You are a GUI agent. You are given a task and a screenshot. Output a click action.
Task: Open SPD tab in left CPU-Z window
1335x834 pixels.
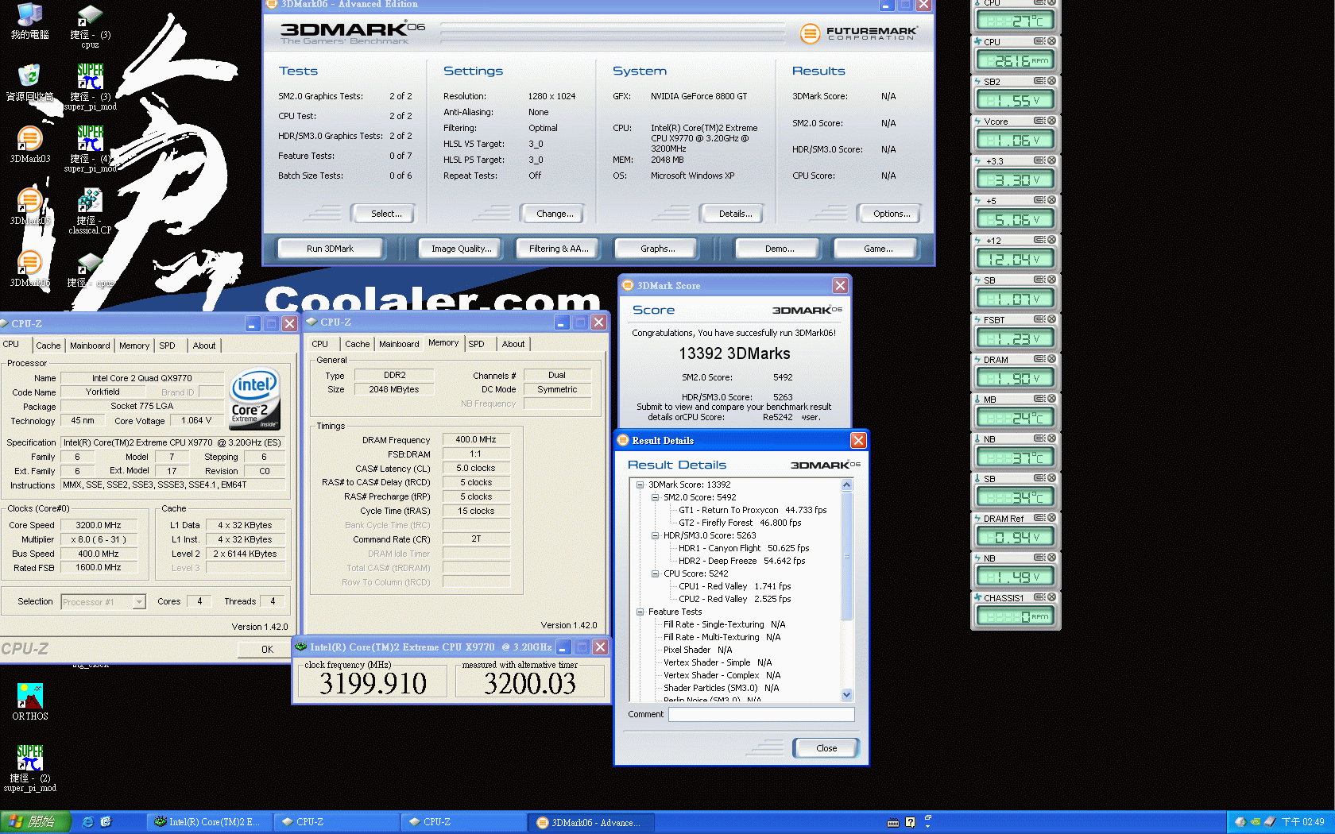[167, 346]
